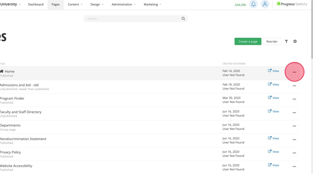Image resolution: width=313 pixels, height=174 pixels.
Task: Open actions menu for Departments row
Action: 294,126
